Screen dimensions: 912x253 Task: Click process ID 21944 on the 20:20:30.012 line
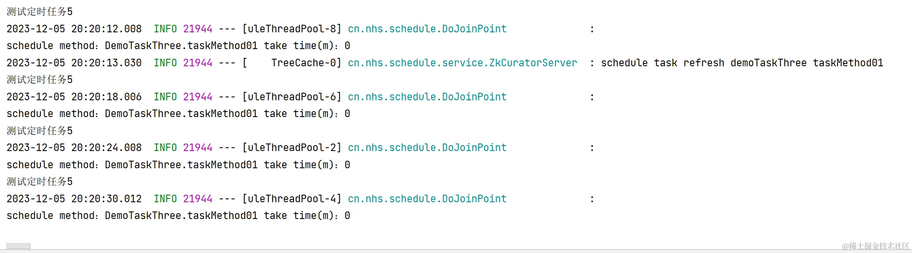coord(197,199)
